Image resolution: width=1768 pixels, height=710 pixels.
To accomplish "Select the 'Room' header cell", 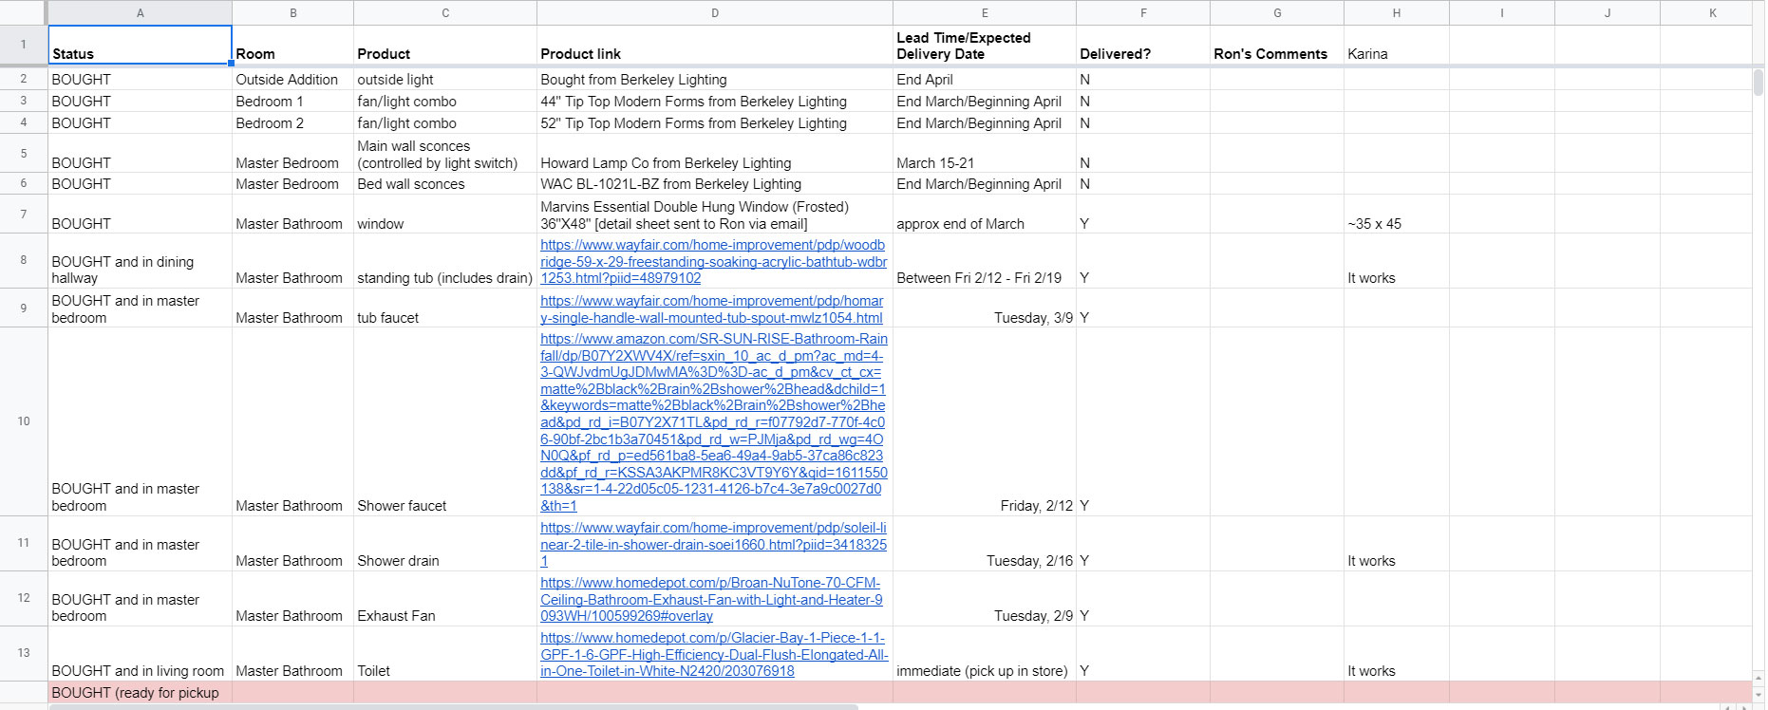I will pos(292,45).
